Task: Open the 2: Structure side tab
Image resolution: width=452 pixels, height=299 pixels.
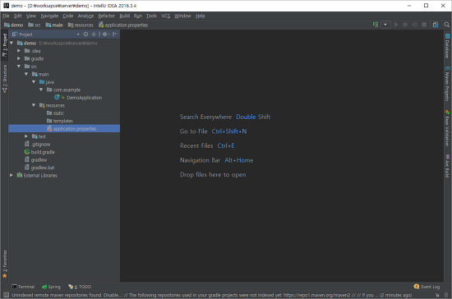Action: [5, 78]
